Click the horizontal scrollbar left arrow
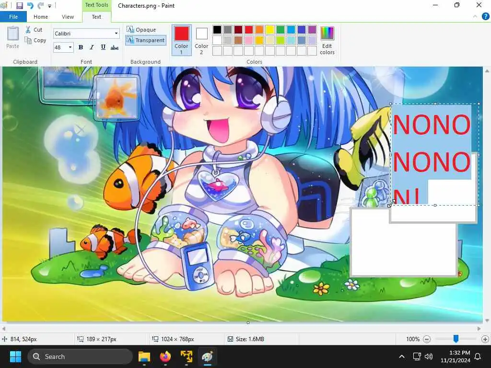The width and height of the screenshot is (491, 368). 4,329
